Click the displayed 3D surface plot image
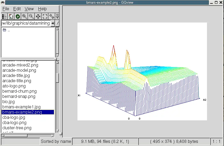 click(142, 71)
